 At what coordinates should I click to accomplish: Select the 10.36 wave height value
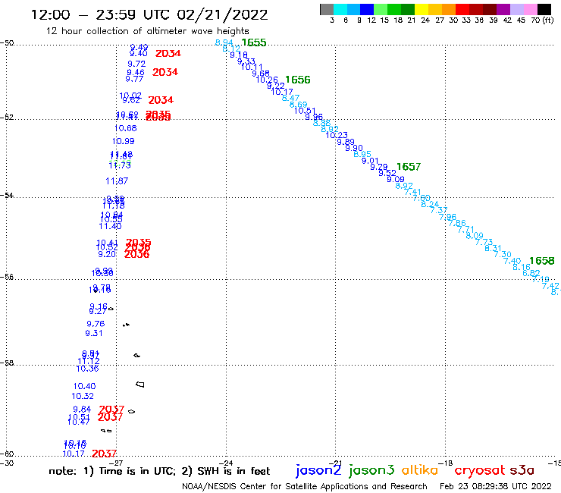tap(87, 369)
